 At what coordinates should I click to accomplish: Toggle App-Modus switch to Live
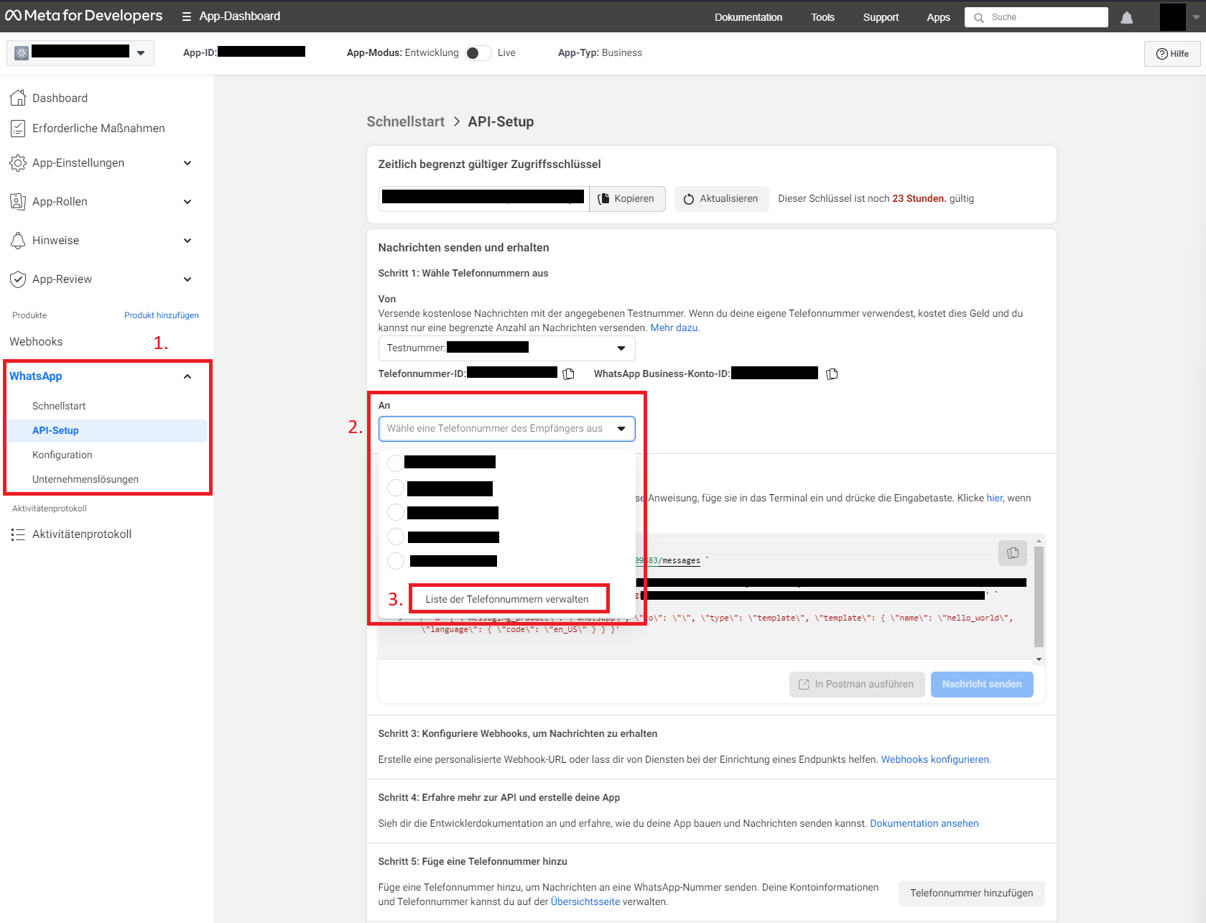tap(478, 53)
